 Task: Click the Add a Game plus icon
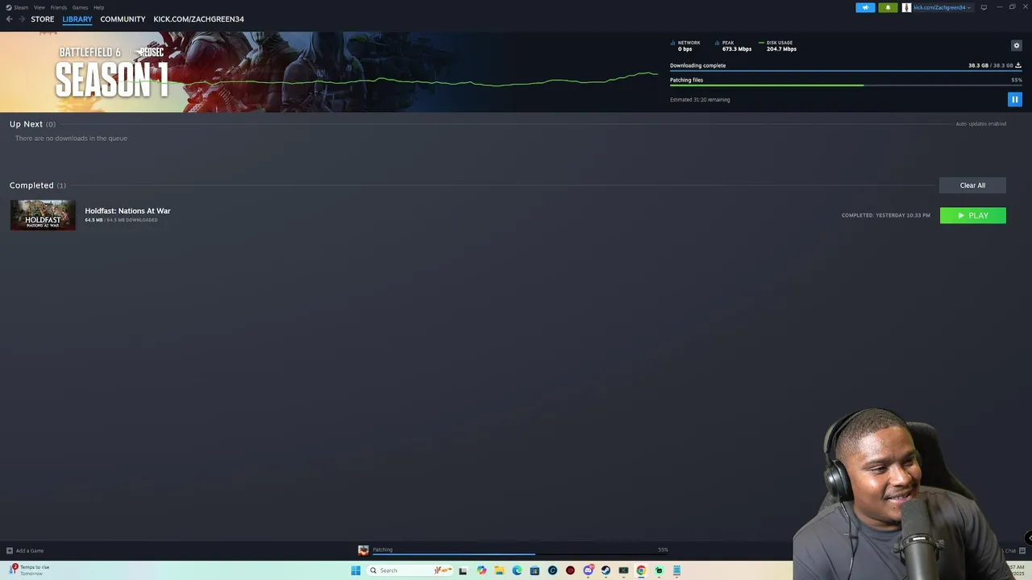point(10,550)
